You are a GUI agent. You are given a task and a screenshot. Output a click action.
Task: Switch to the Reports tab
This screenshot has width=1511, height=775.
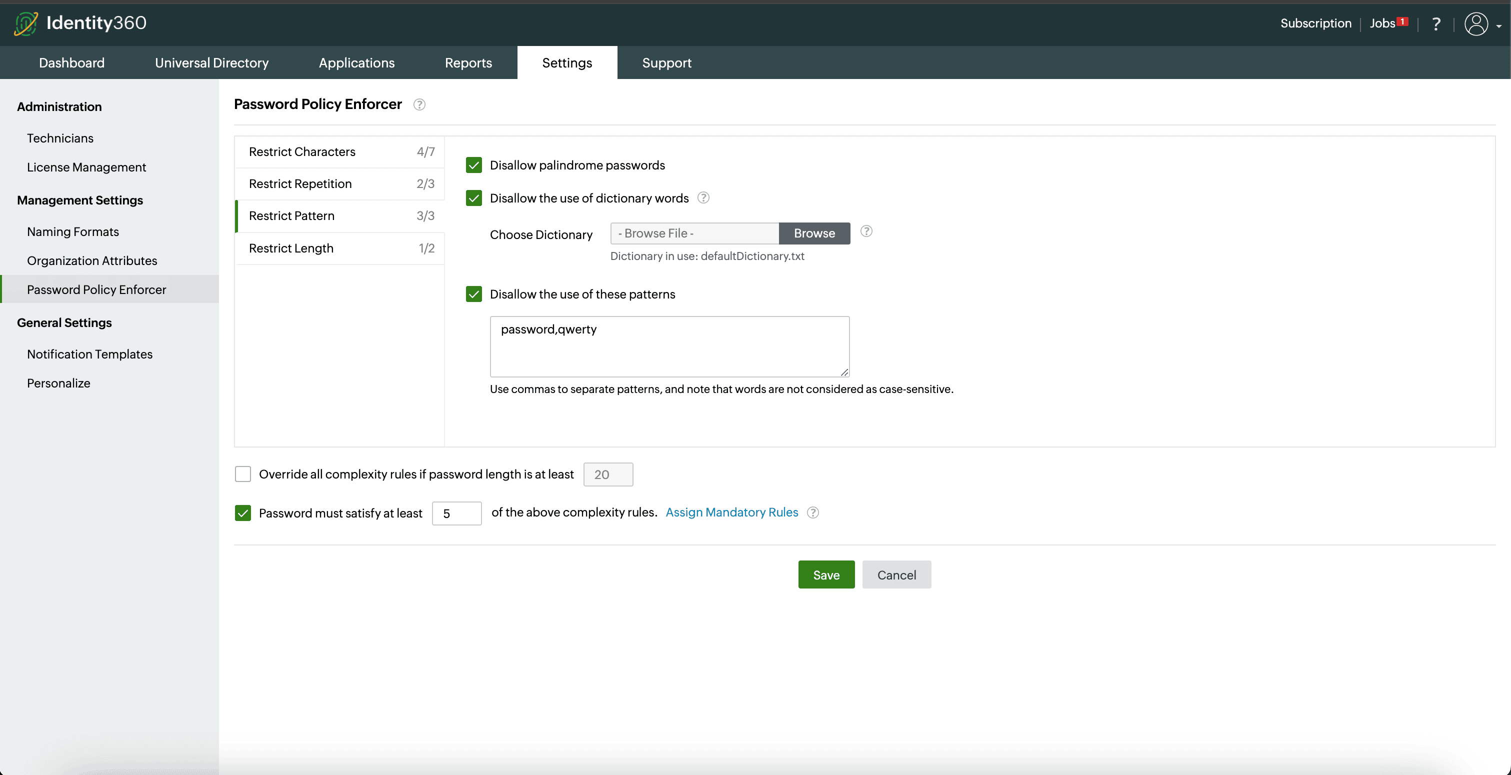pos(468,63)
